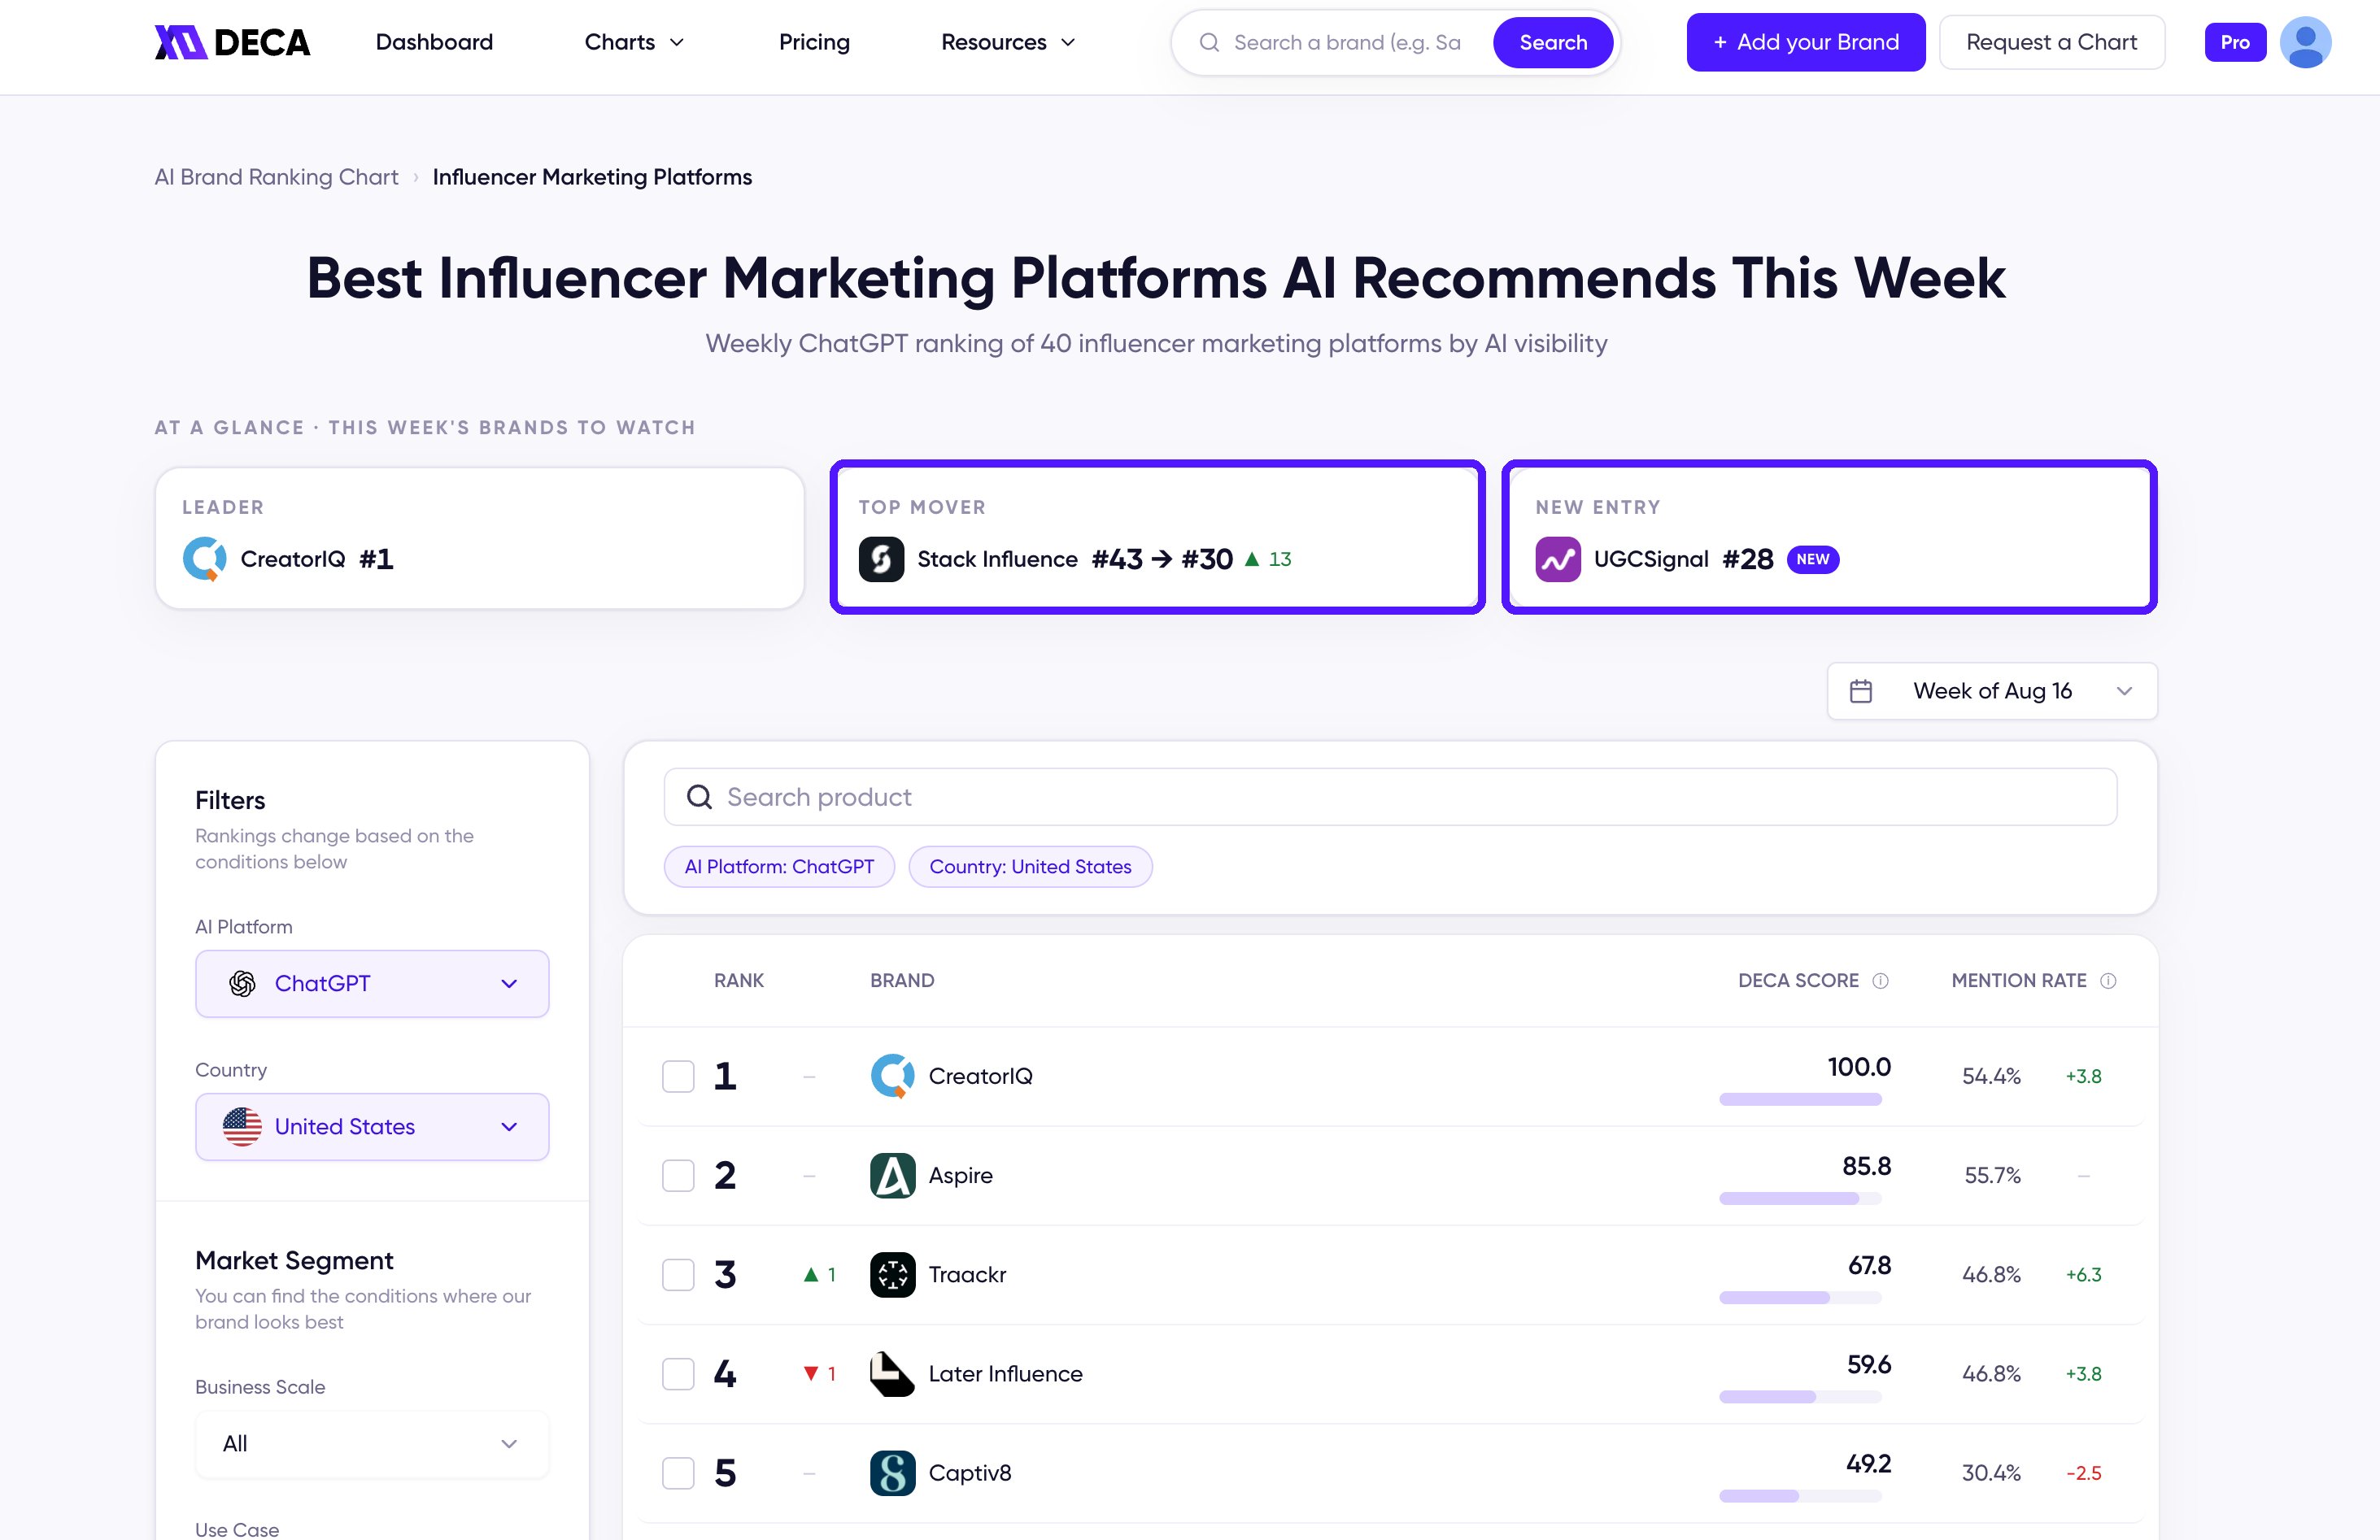The height and width of the screenshot is (1540, 2380).
Task: Click the Captiv8 logo in table
Action: (892, 1473)
